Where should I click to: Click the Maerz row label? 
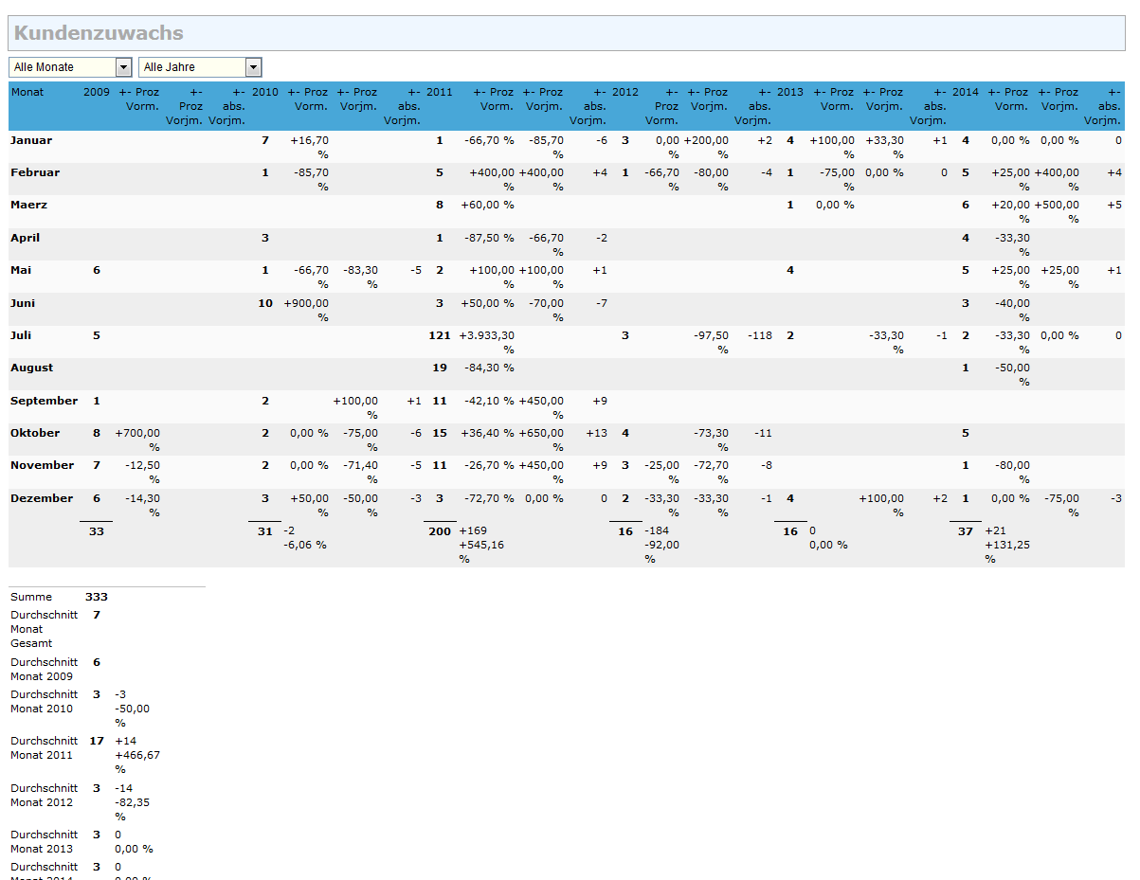28,206
